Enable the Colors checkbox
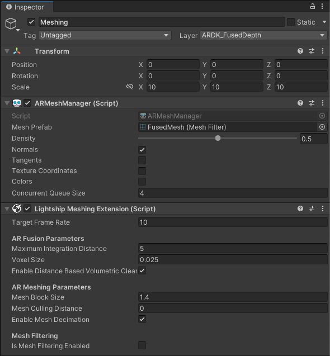 coord(142,182)
